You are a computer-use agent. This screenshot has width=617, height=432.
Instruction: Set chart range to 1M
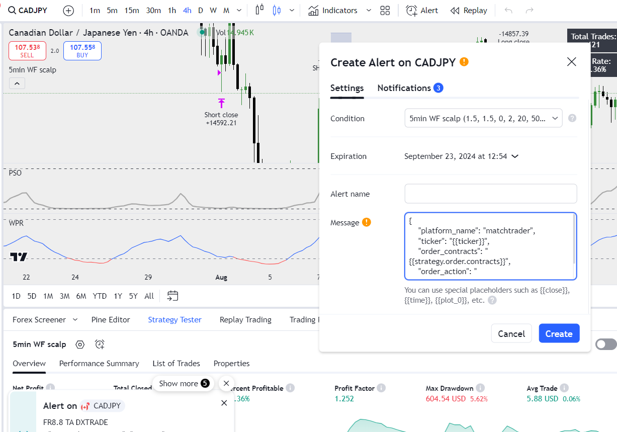tap(48, 296)
